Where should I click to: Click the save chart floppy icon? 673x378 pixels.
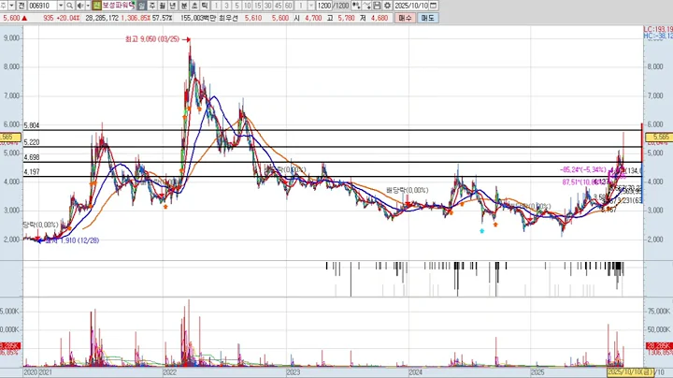[x=377, y=6]
